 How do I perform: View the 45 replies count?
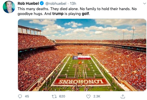pos(27,96)
